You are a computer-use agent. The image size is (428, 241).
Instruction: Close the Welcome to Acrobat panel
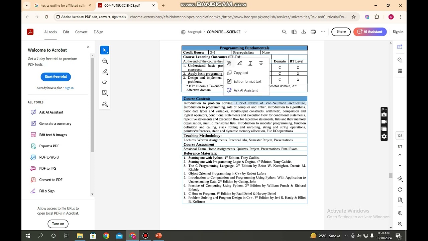88,47
